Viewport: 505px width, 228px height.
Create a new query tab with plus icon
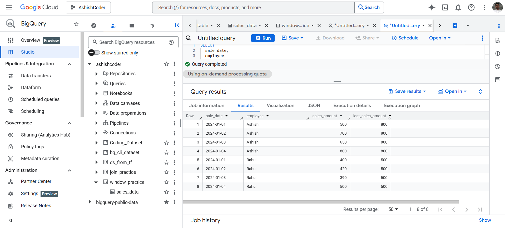(x=455, y=26)
